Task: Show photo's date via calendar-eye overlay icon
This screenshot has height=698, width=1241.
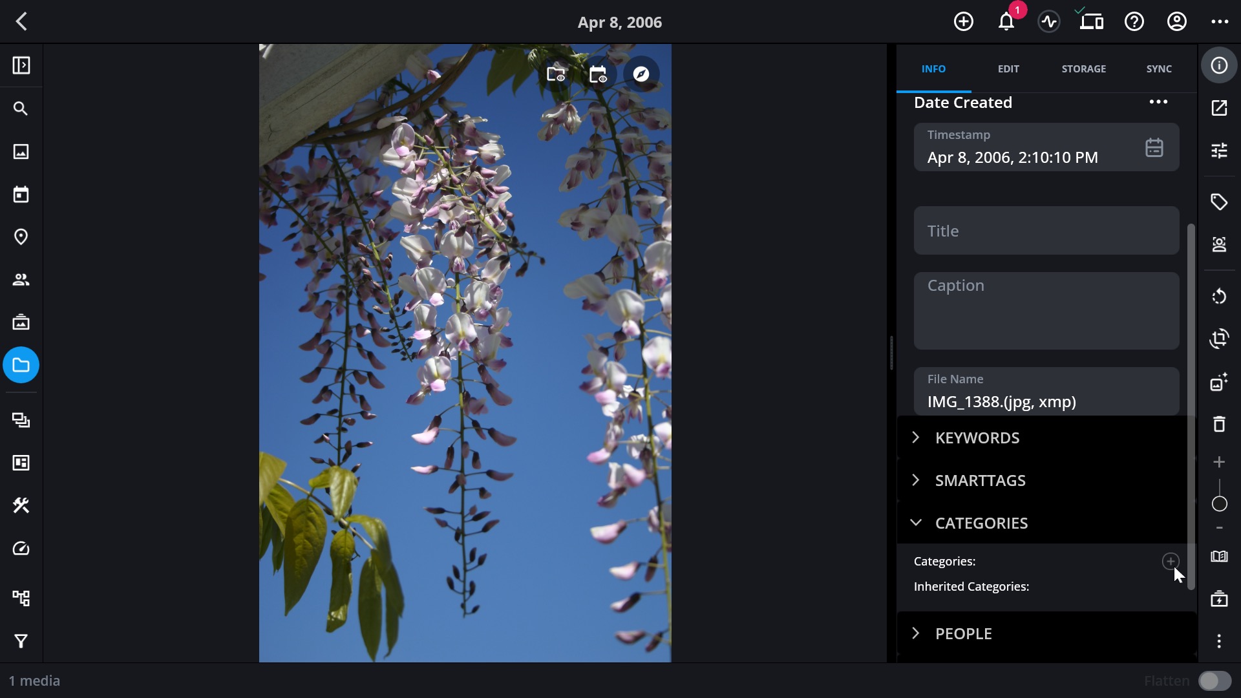Action: 599,74
